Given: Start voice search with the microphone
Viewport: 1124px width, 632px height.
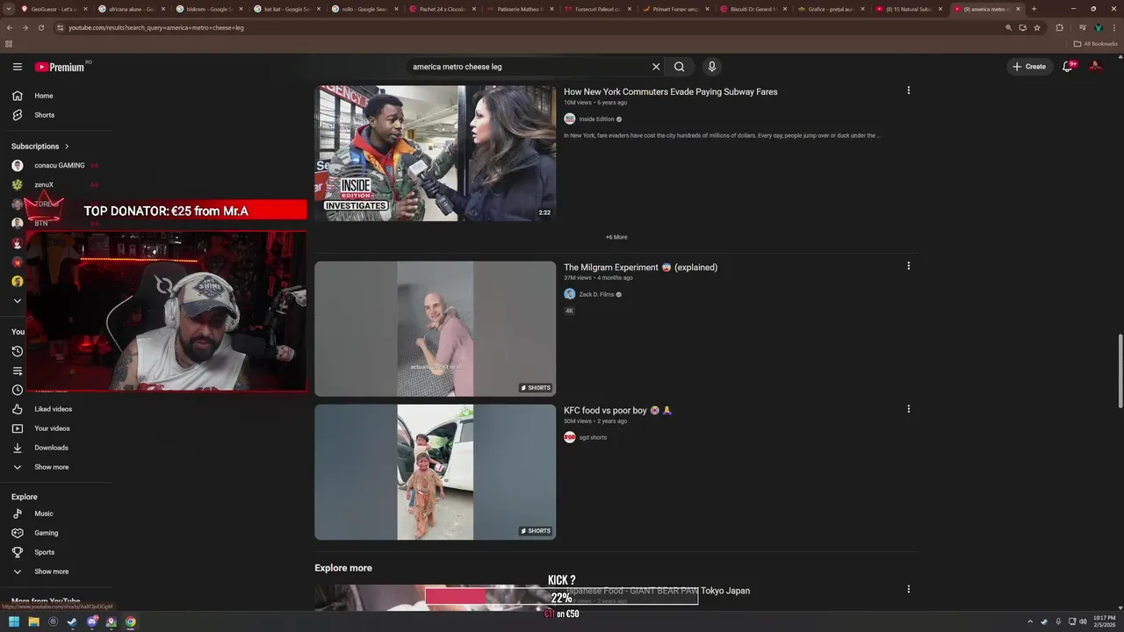Looking at the screenshot, I should 712,67.
